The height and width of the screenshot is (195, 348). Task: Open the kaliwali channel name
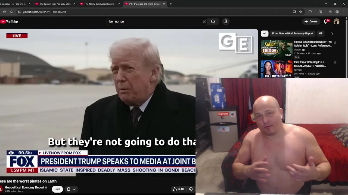298,70
